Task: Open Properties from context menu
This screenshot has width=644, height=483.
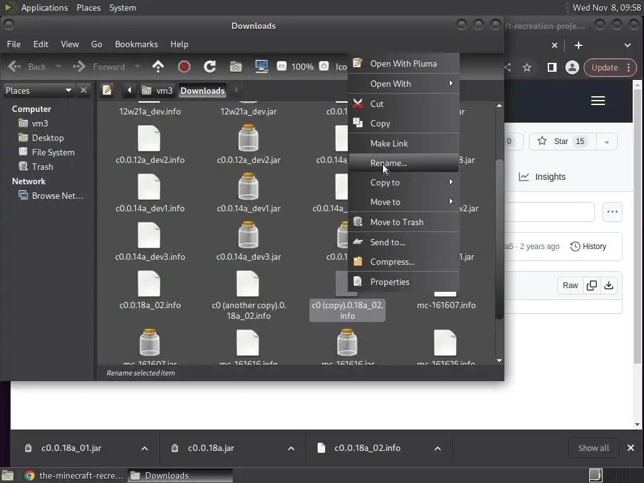Action: pyautogui.click(x=403, y=282)
